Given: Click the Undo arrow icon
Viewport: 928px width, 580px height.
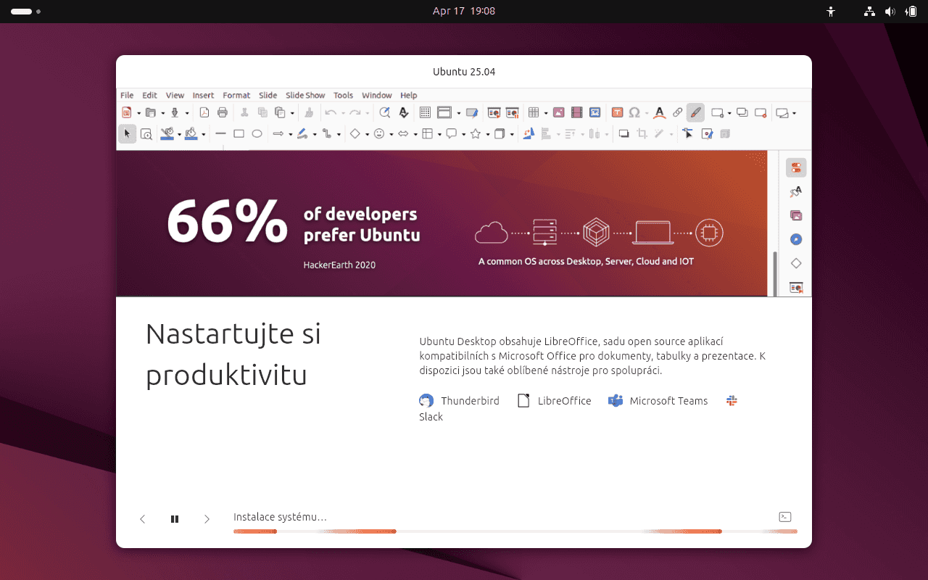Looking at the screenshot, I should (x=331, y=112).
